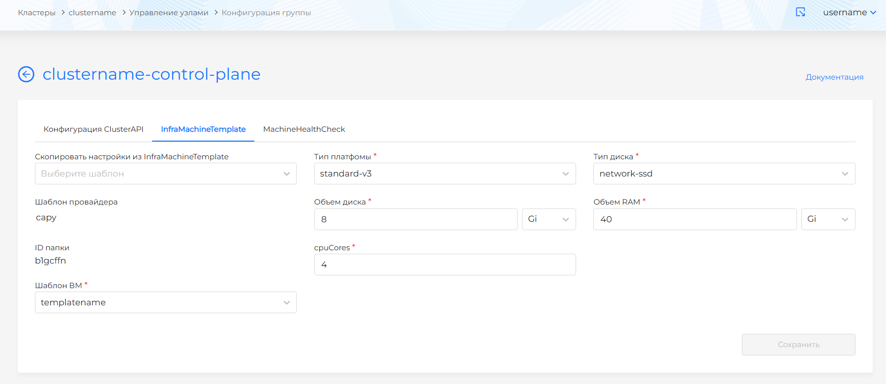Click into the cpuCores input field

pyautogui.click(x=445, y=265)
